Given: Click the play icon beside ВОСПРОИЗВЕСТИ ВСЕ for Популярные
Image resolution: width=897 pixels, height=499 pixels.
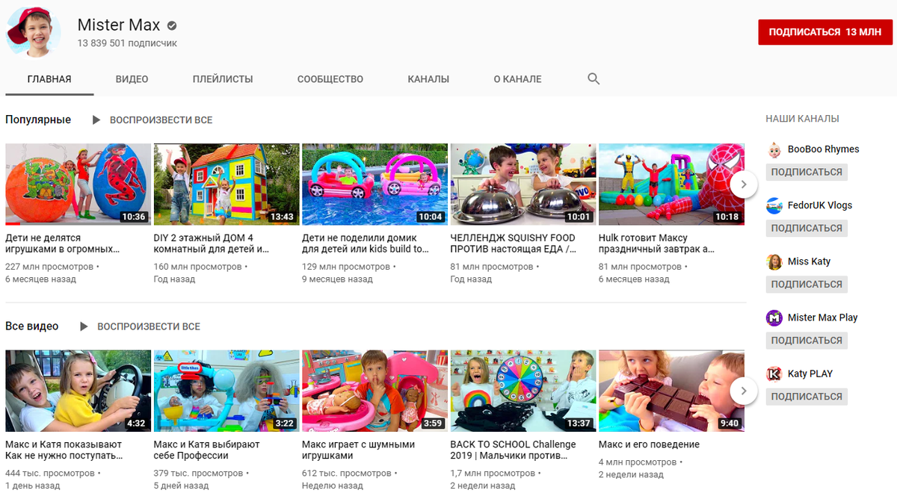Looking at the screenshot, I should tap(96, 120).
